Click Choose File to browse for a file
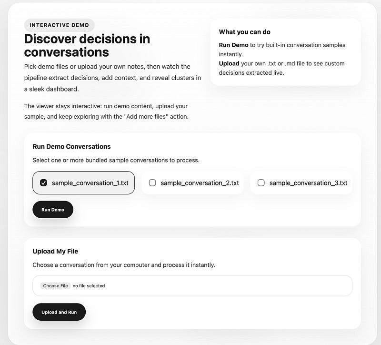This screenshot has height=345, width=381. (55, 286)
